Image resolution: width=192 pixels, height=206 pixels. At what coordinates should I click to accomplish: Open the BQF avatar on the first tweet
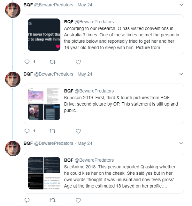point(13,10)
